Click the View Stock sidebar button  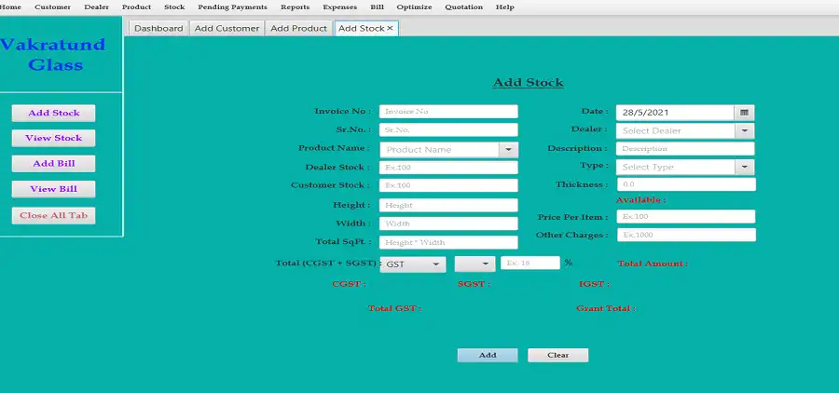(53, 138)
